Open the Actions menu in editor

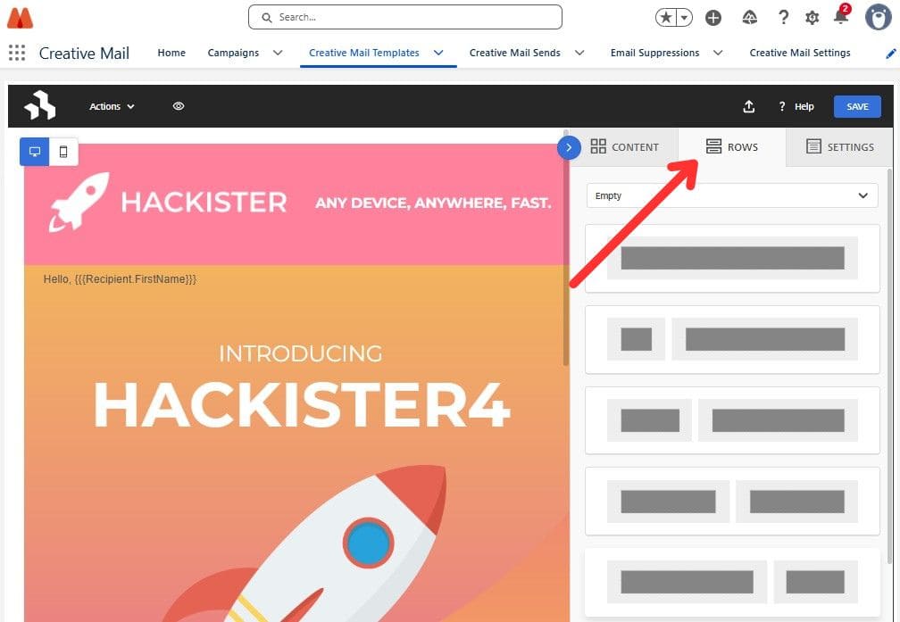tap(112, 106)
